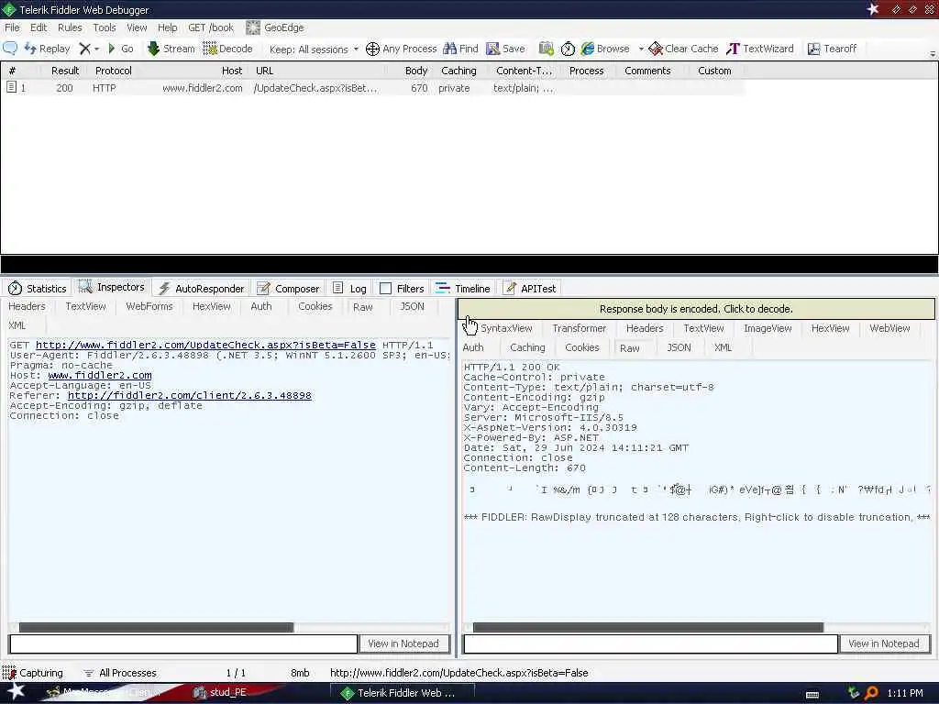Expand the Browse dropdown arrow
This screenshot has width=939, height=704.
[x=641, y=49]
